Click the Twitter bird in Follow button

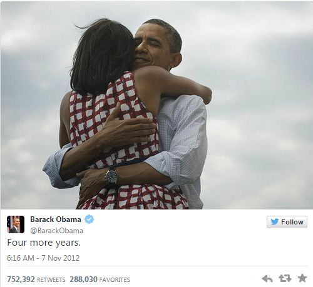coord(275,222)
